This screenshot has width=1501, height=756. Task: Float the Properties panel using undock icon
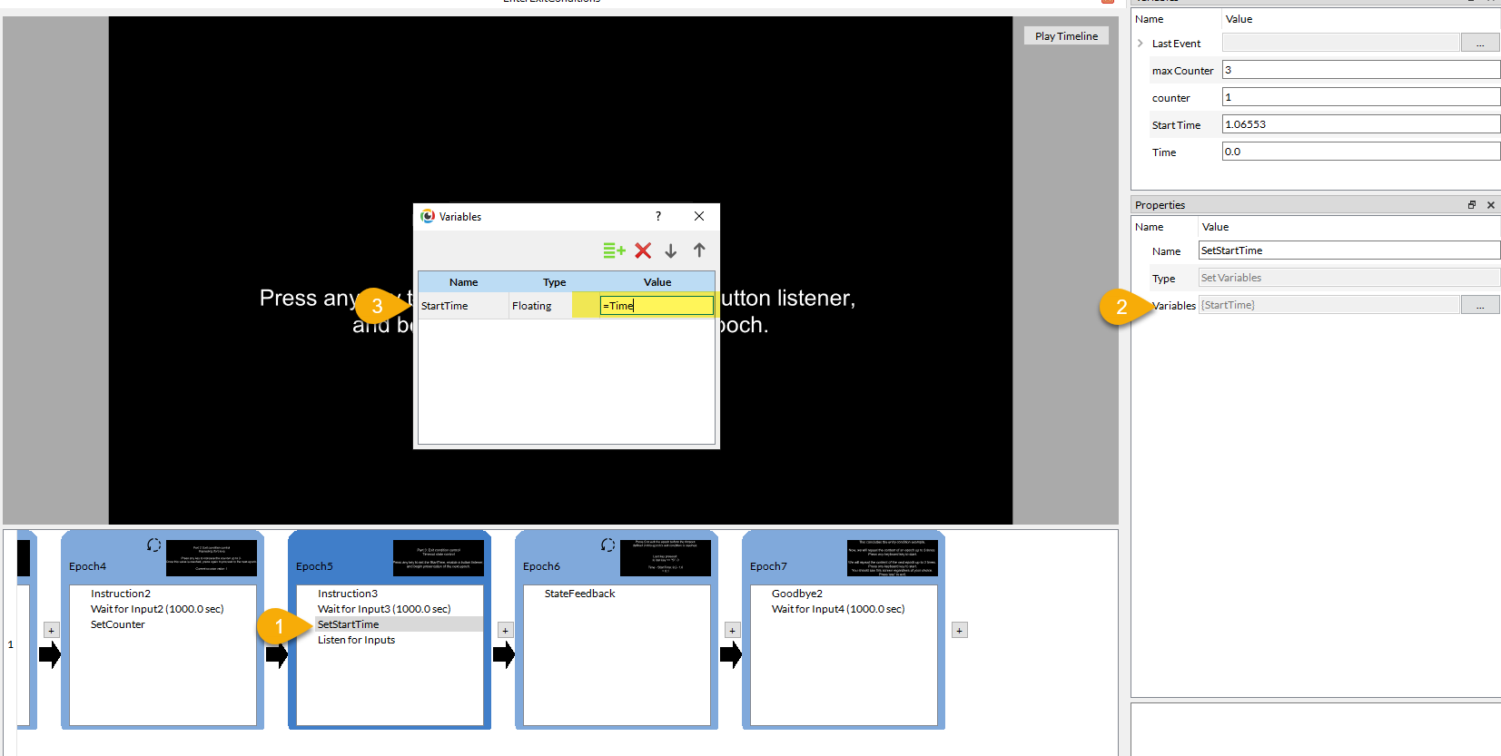tap(1472, 205)
